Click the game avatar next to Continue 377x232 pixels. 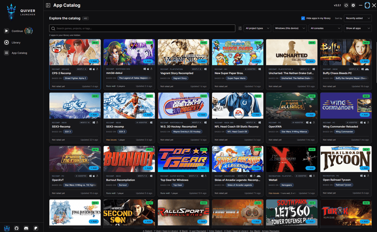pyautogui.click(x=29, y=31)
